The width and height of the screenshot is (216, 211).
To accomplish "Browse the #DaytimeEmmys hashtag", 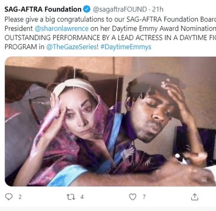I will [x=126, y=47].
